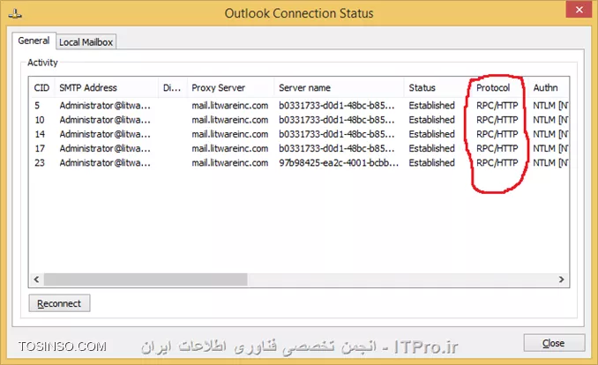This screenshot has height=365, width=598.
Task: Sort by the CID column header
Action: point(41,87)
